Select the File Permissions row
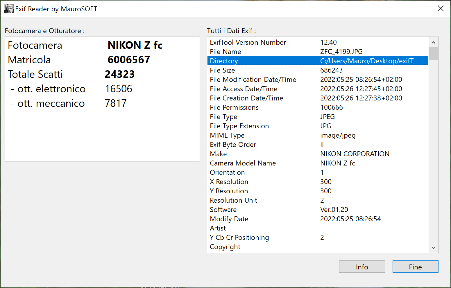This screenshot has height=288, width=451. tap(318, 107)
